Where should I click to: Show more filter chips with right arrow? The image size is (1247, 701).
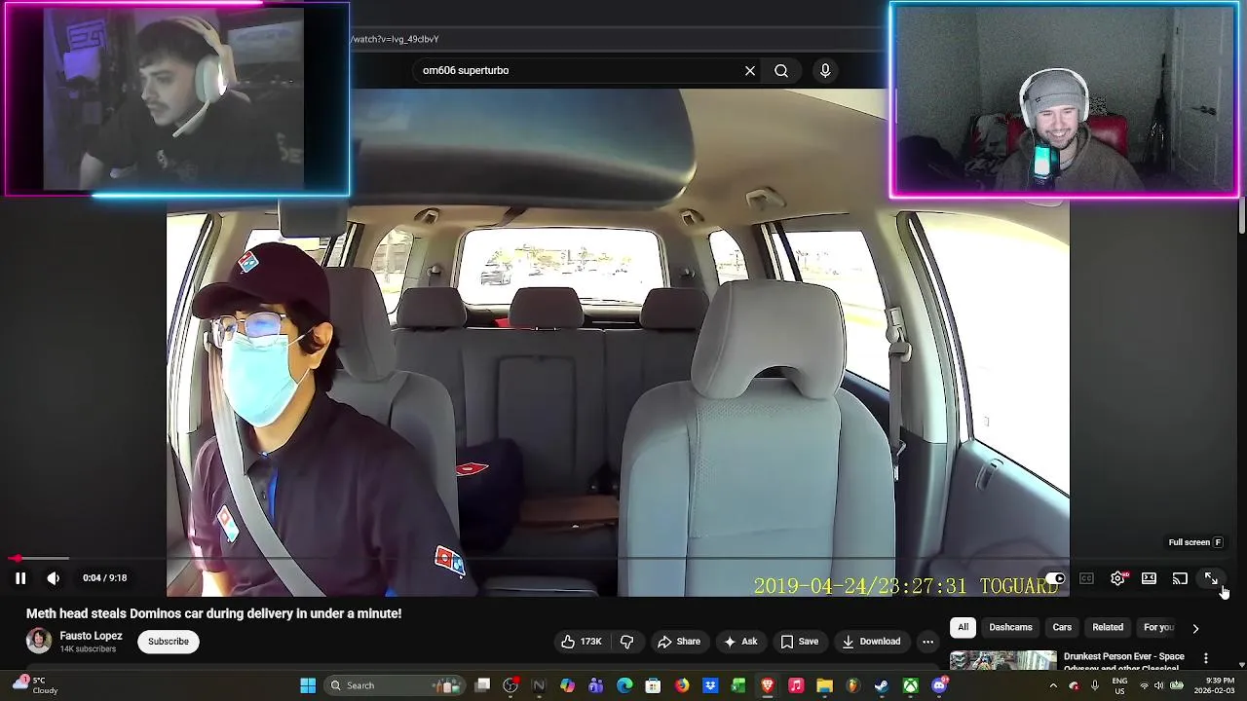tap(1195, 628)
